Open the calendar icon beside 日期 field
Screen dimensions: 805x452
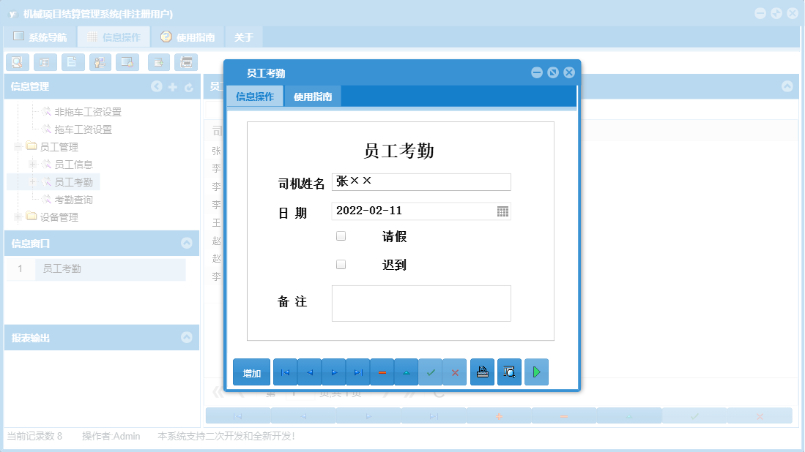504,211
